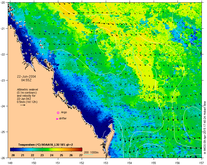Select the 'drifter' legend label
The width and height of the screenshot is (207, 165).
click(63, 118)
